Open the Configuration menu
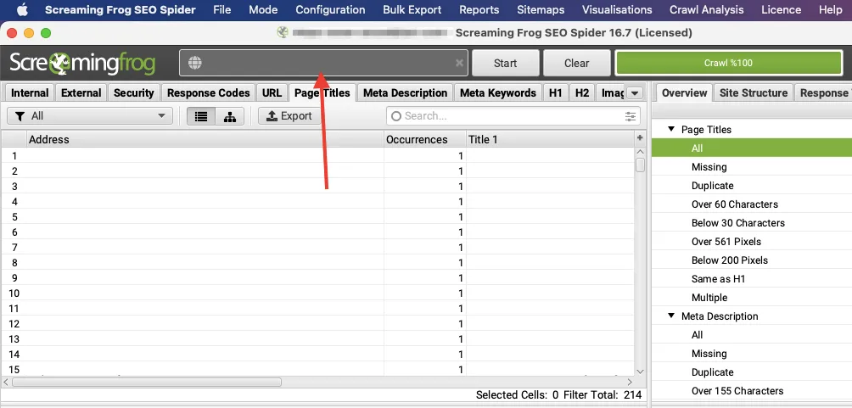Viewport: 852px width, 408px height. (330, 10)
